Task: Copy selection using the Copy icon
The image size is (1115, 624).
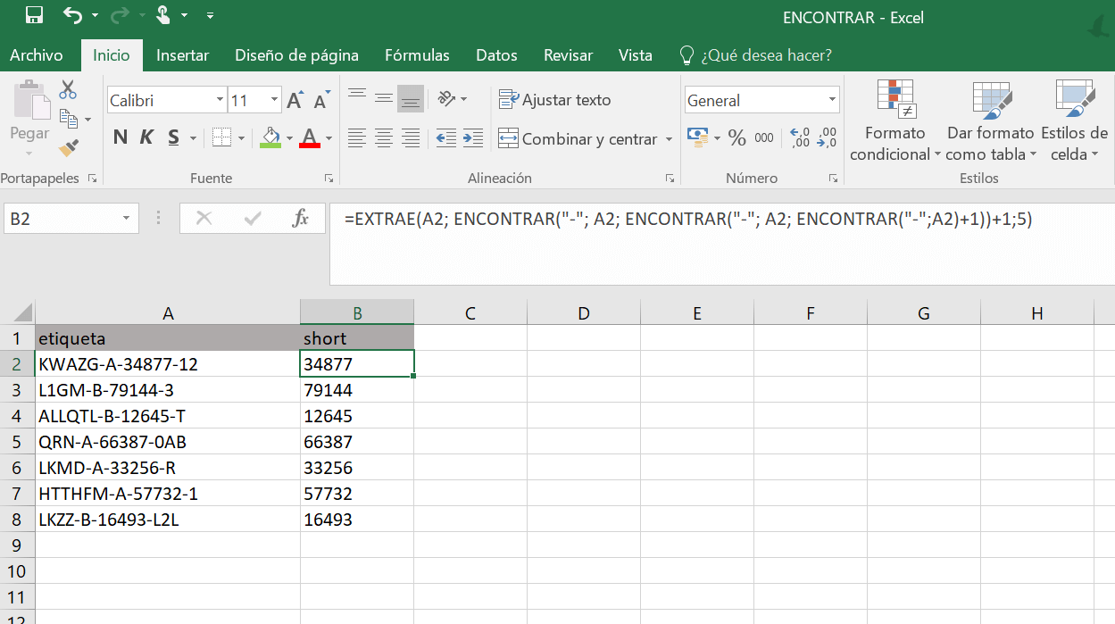Action: [x=68, y=118]
